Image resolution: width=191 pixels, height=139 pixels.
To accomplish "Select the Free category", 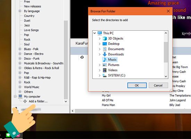I will [x=27, y=2].
